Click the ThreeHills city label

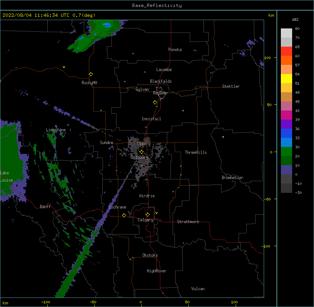click(196, 152)
